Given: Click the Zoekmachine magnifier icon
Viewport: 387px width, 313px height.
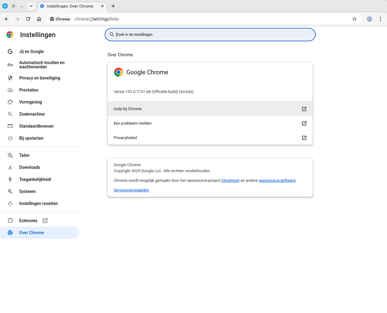Looking at the screenshot, I should coord(10,114).
